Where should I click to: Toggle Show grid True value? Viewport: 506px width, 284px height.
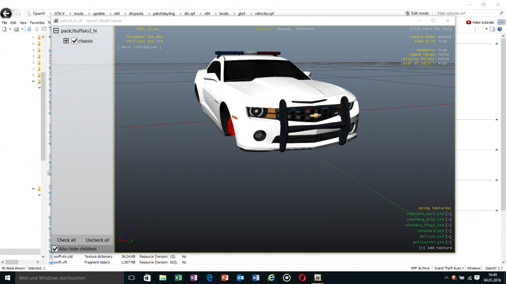click(x=442, y=41)
